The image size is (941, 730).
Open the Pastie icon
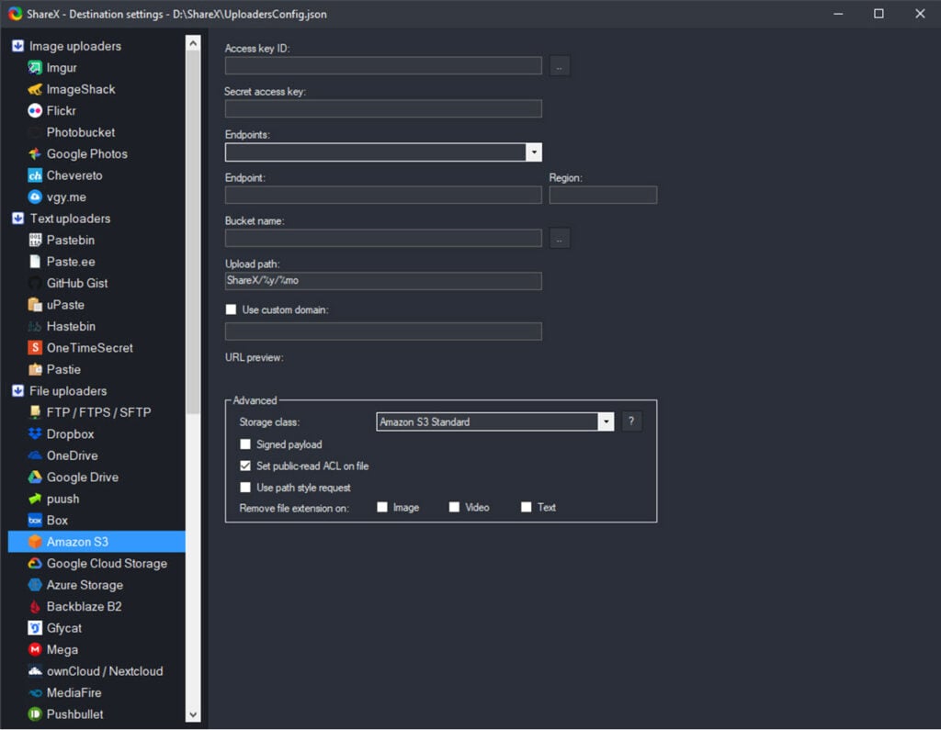[35, 369]
